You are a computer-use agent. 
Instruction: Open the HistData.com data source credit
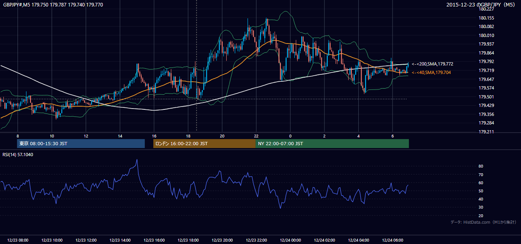pos(483,222)
